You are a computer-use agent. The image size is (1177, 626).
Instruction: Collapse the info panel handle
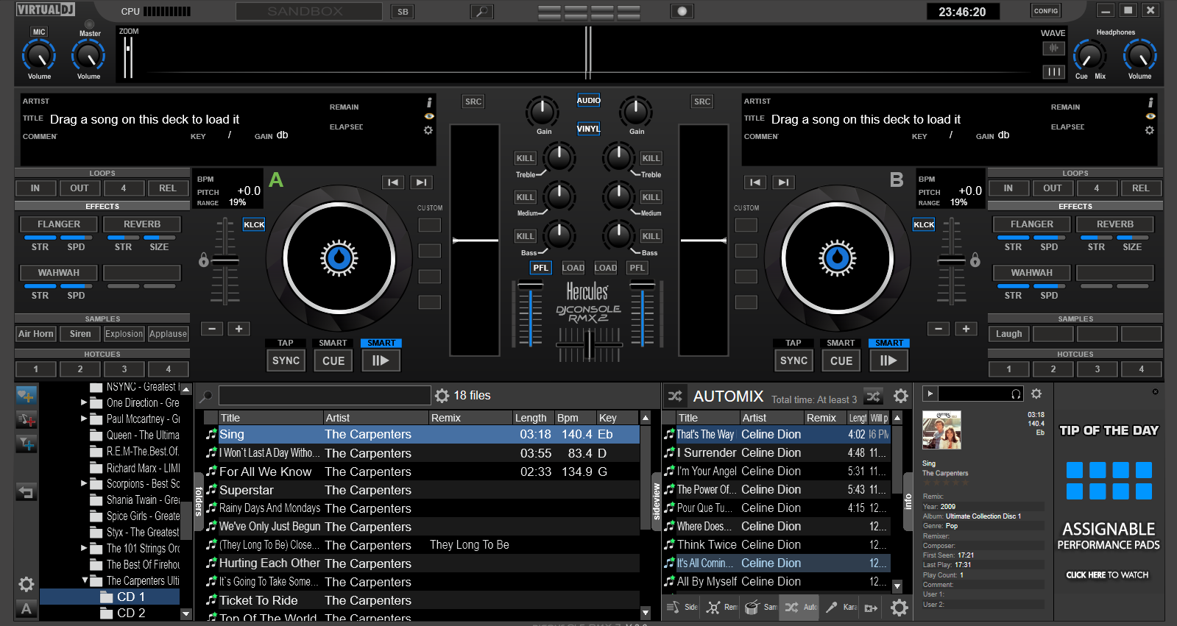click(x=908, y=501)
